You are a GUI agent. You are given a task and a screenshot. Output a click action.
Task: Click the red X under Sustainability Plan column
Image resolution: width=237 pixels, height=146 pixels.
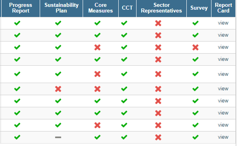(58, 89)
